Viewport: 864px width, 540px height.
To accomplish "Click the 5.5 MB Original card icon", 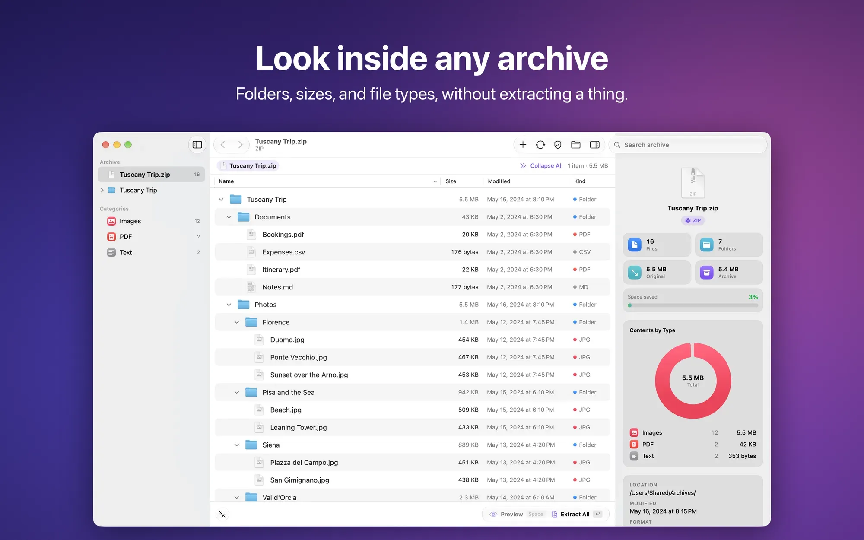I will coord(634,273).
